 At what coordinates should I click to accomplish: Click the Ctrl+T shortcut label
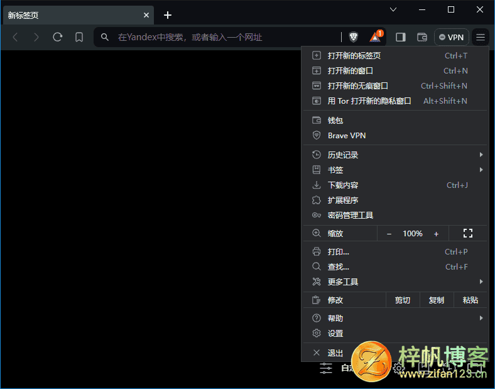click(x=456, y=55)
